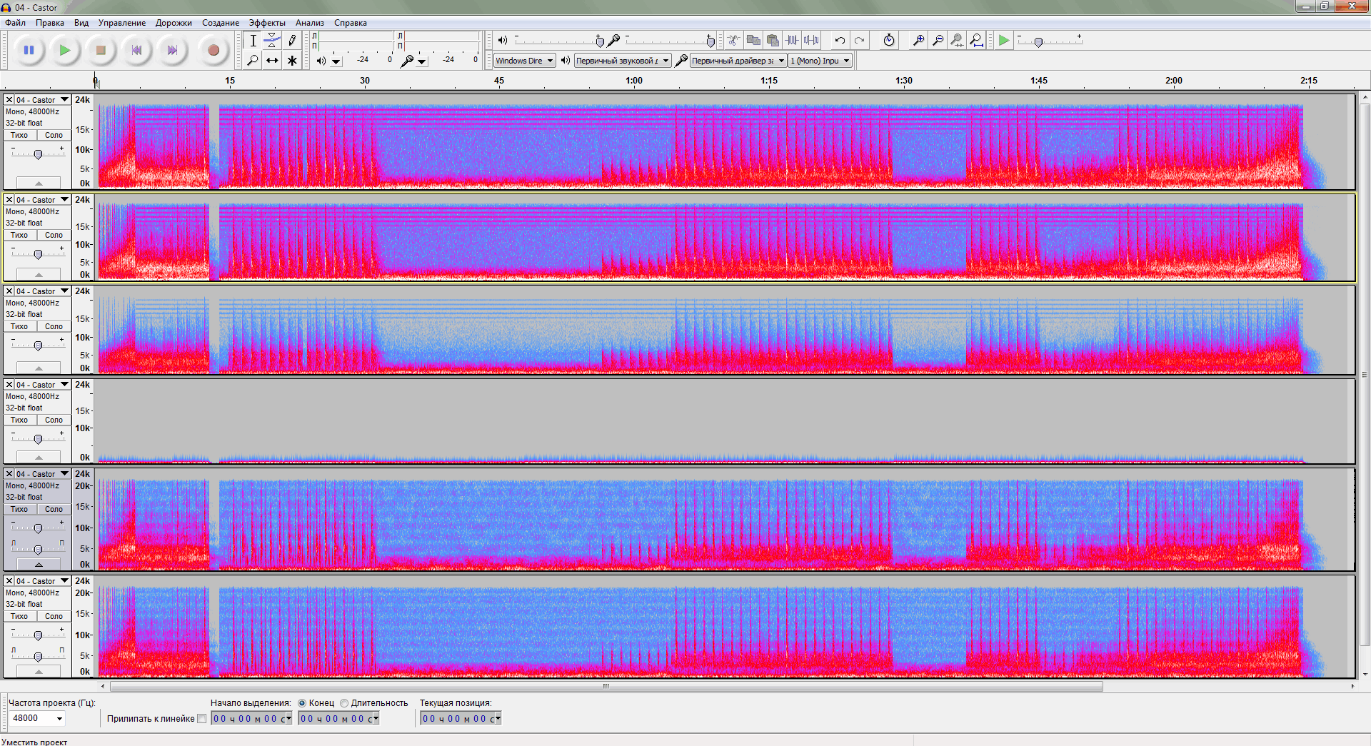Select the Selection (I-beam) tool
This screenshot has height=746, width=1371.
[x=253, y=41]
